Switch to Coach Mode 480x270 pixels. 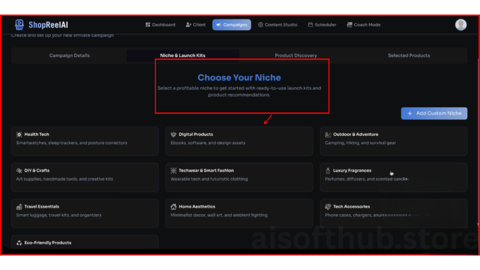coord(363,25)
